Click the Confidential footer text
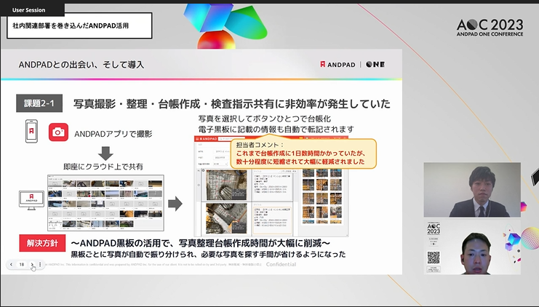Screen dimensions: 539x307 281,264
